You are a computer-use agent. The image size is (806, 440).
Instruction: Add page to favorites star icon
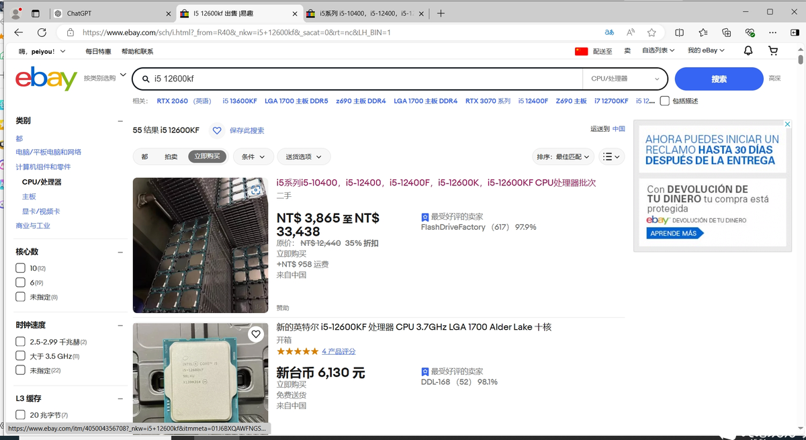pyautogui.click(x=652, y=32)
